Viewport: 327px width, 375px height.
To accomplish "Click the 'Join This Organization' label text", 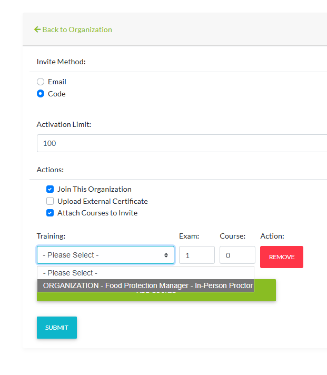I will tap(94, 189).
